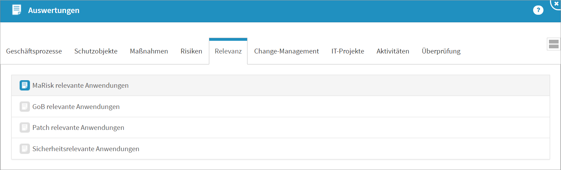Open MaRisk relevante Anwendungen report
Viewport: 561px width, 170px height.
[x=81, y=85]
